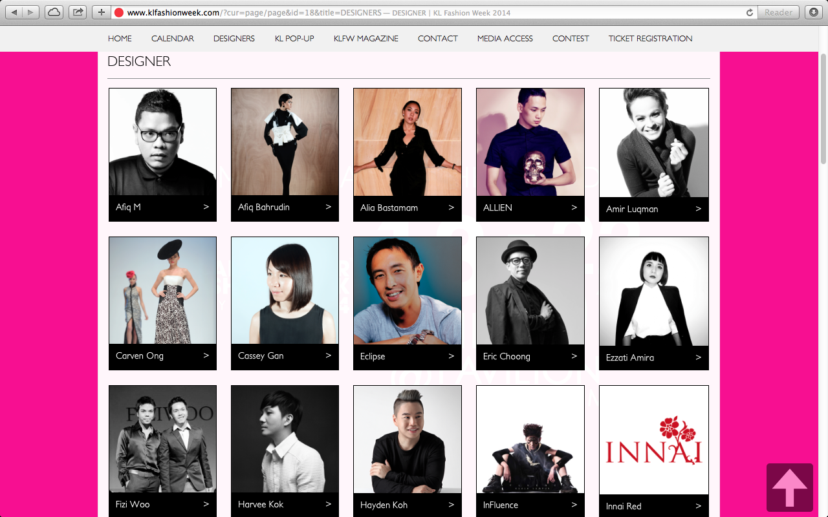Open the HOME menu item
Image resolution: width=828 pixels, height=517 pixels.
pos(120,39)
